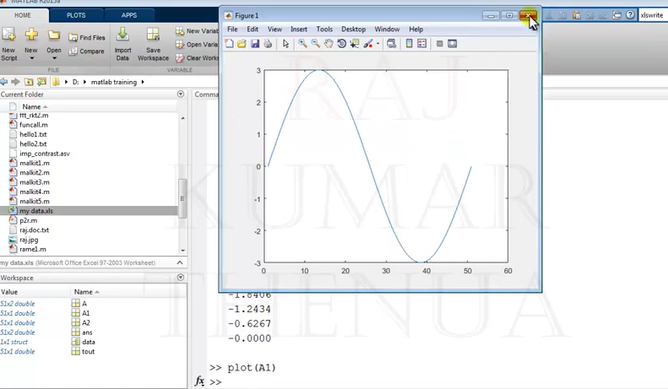
Task: Open the Workspace panel actions dropdown
Action: pyautogui.click(x=181, y=278)
